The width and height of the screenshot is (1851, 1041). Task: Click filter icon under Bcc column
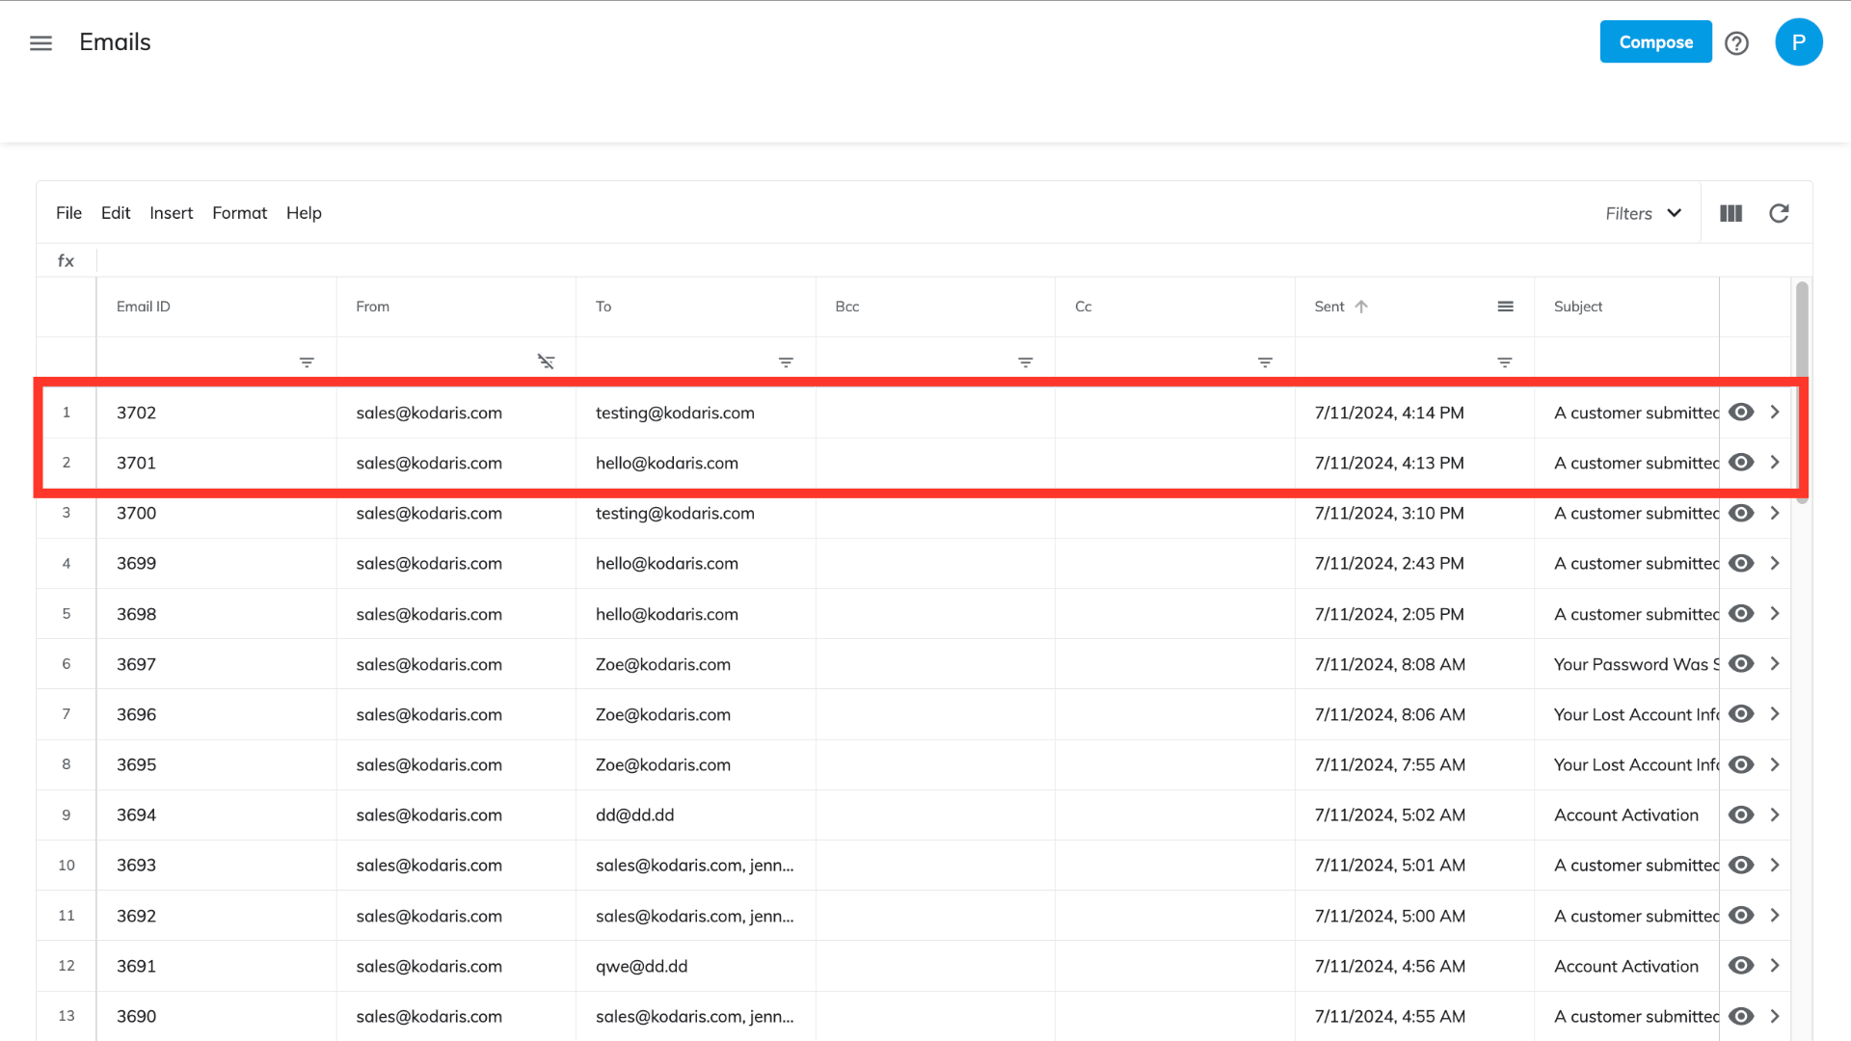pyautogui.click(x=1025, y=362)
